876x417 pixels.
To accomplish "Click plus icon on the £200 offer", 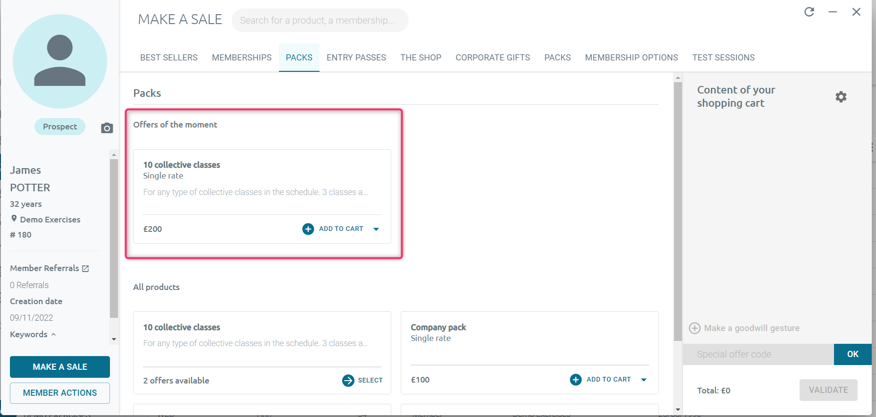I will point(308,229).
